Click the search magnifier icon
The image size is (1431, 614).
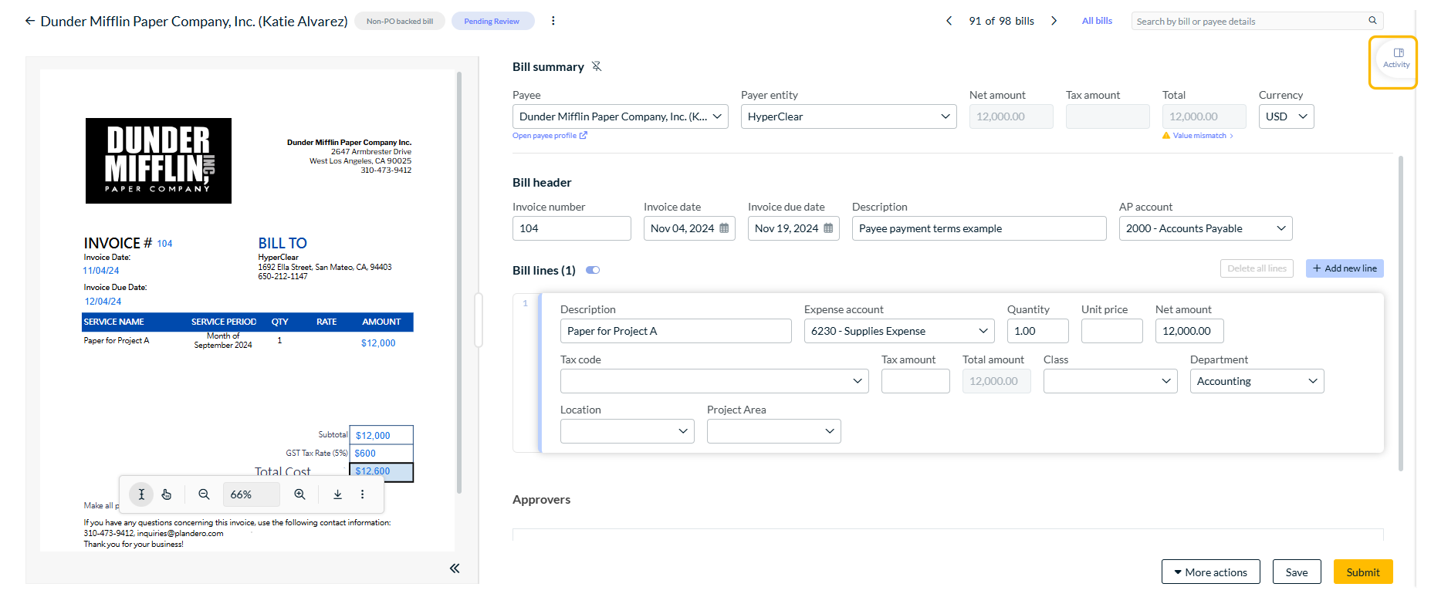coord(1372,21)
